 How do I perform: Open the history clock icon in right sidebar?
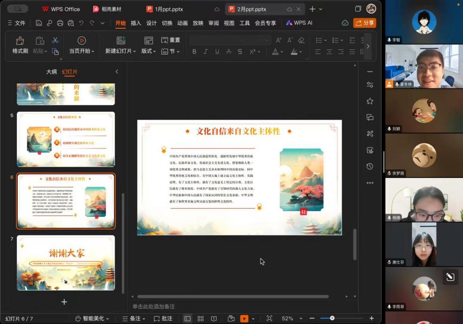click(370, 166)
